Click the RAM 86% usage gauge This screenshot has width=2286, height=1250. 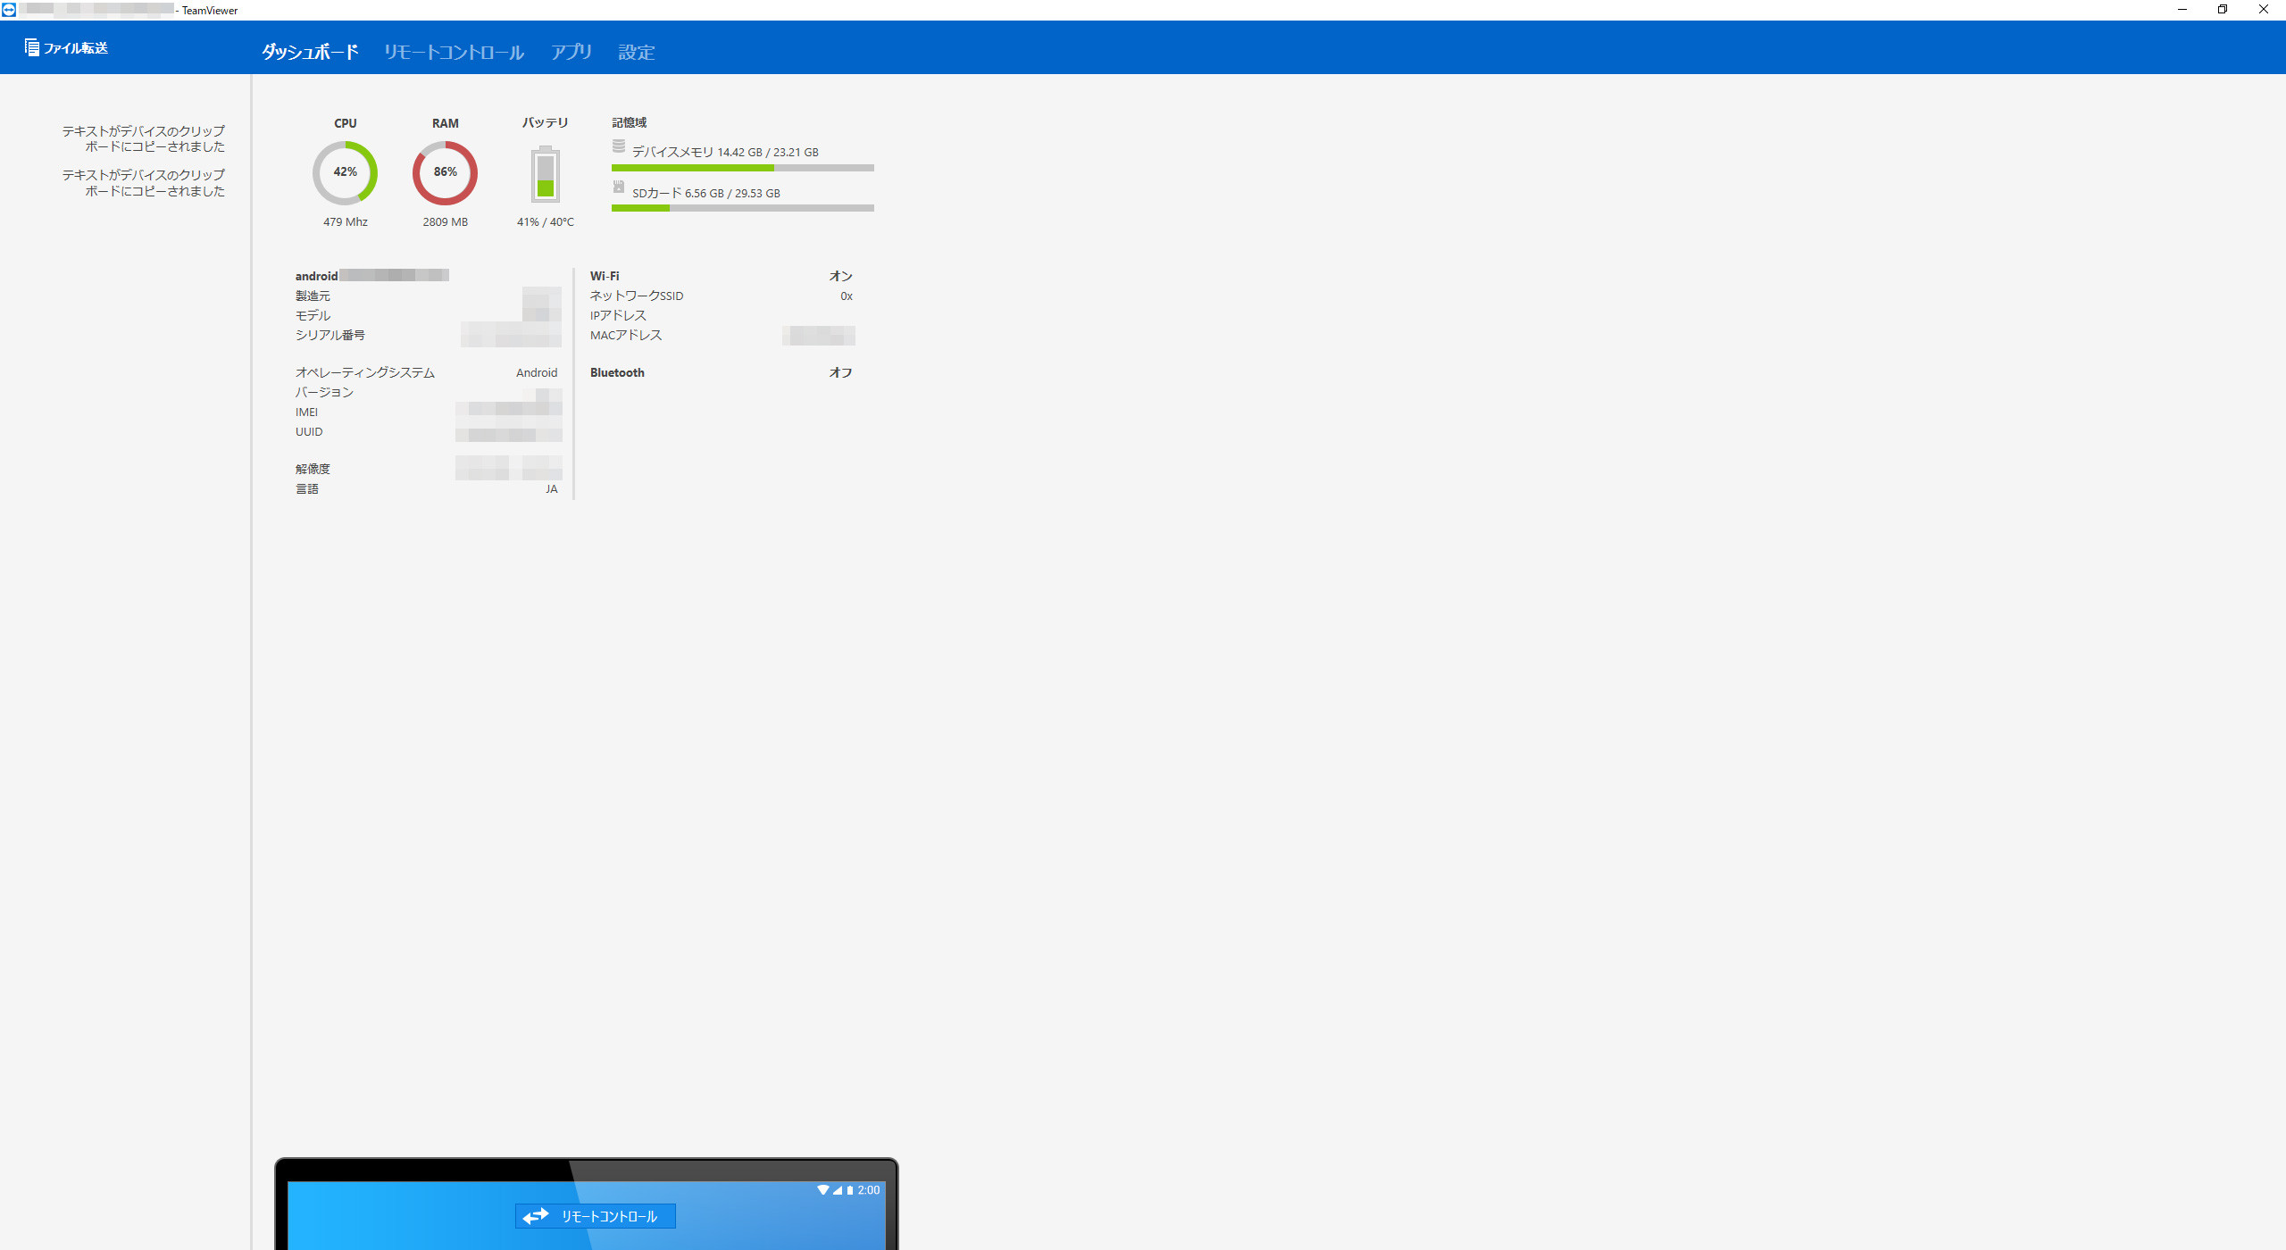[445, 172]
